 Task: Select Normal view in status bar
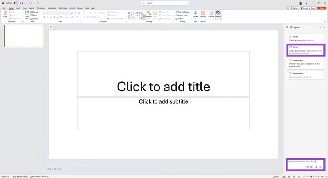(284, 176)
